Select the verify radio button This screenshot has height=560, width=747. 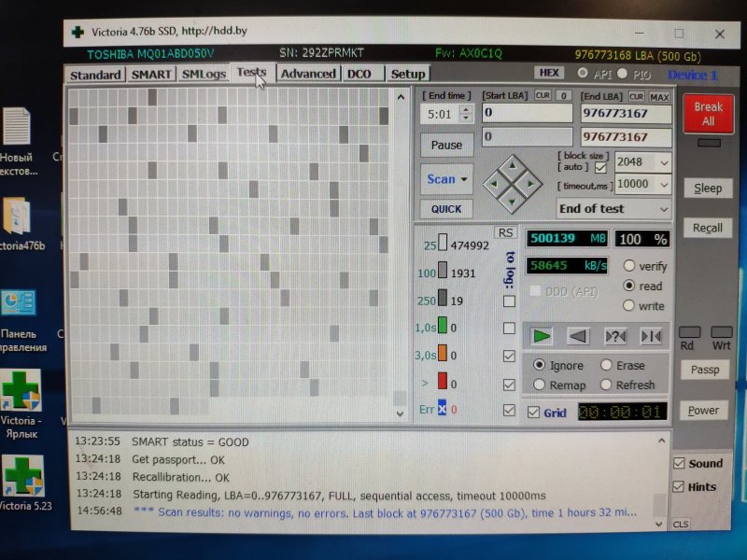click(628, 266)
